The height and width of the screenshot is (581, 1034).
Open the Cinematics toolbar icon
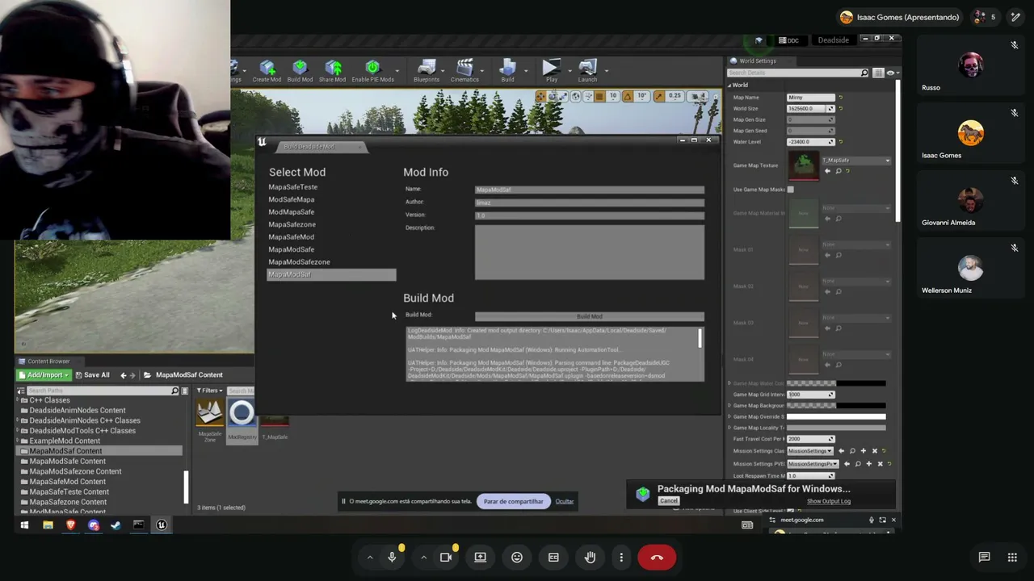point(464,69)
